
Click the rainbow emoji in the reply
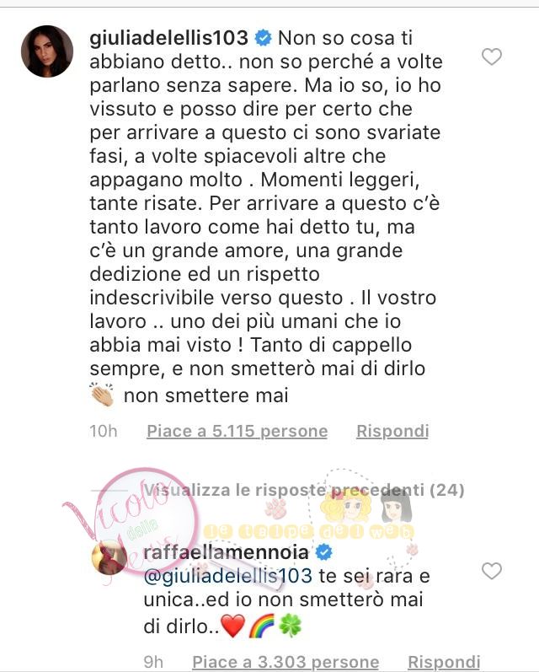[x=262, y=626]
